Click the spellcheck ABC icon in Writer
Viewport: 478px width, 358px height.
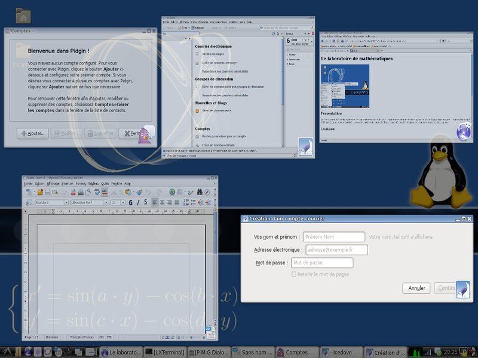click(x=97, y=192)
